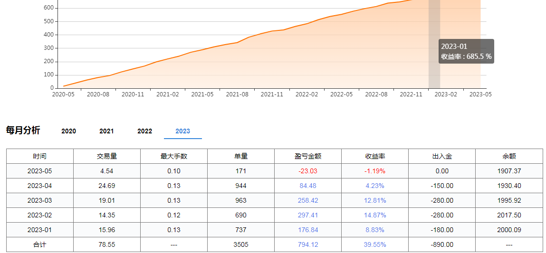The height and width of the screenshot is (253, 546).
Task: Select the 2023-05 row date cell
Action: pos(40,171)
